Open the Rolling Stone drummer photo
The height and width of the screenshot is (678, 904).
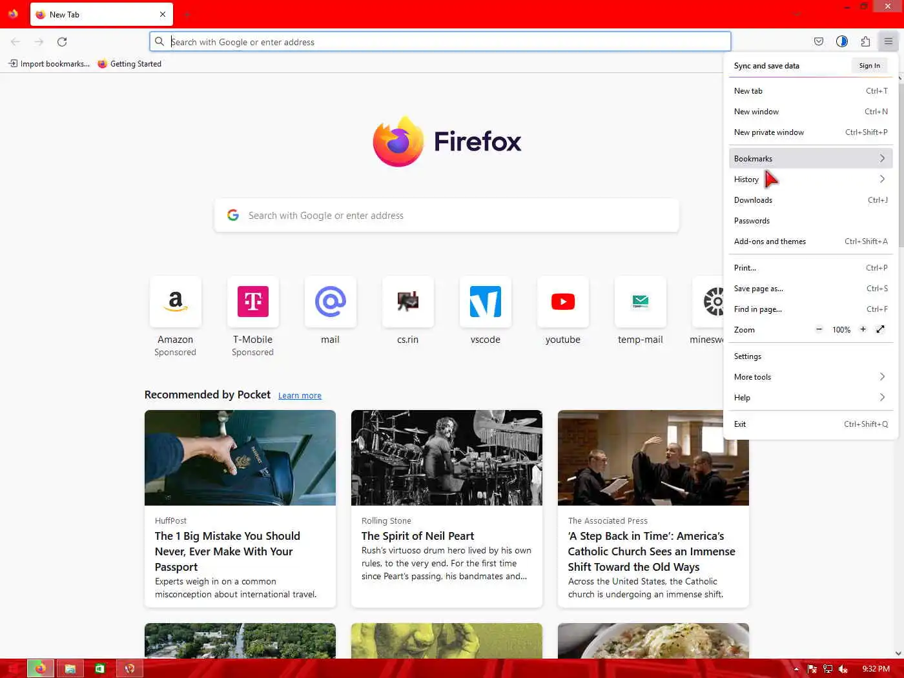[x=447, y=458]
